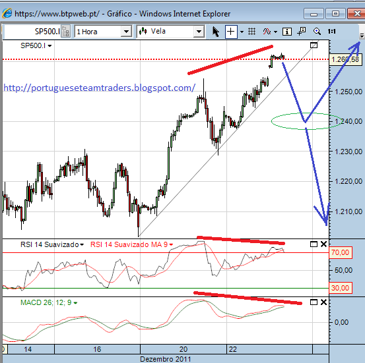Click the RSI 70,00 level label

[341, 252]
